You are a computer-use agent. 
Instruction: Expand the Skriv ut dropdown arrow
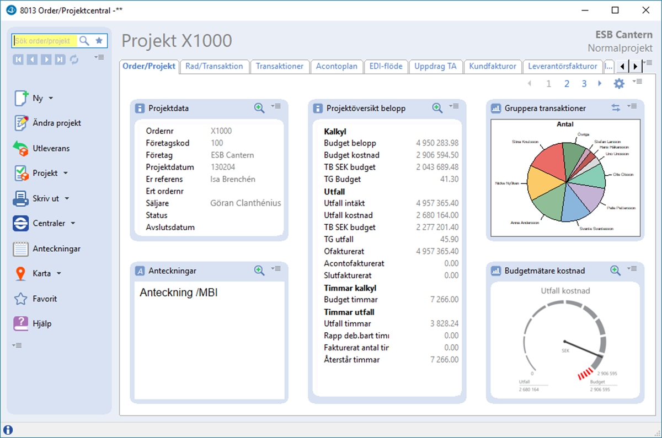point(67,198)
